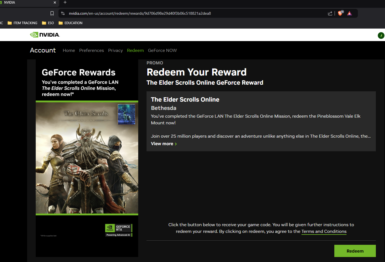The width and height of the screenshot is (385, 262).
Task: Close the NVIDIA browser tab
Action: click(x=55, y=2)
